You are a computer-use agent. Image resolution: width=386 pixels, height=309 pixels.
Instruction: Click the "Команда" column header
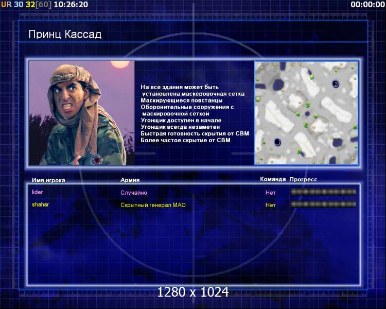click(272, 179)
